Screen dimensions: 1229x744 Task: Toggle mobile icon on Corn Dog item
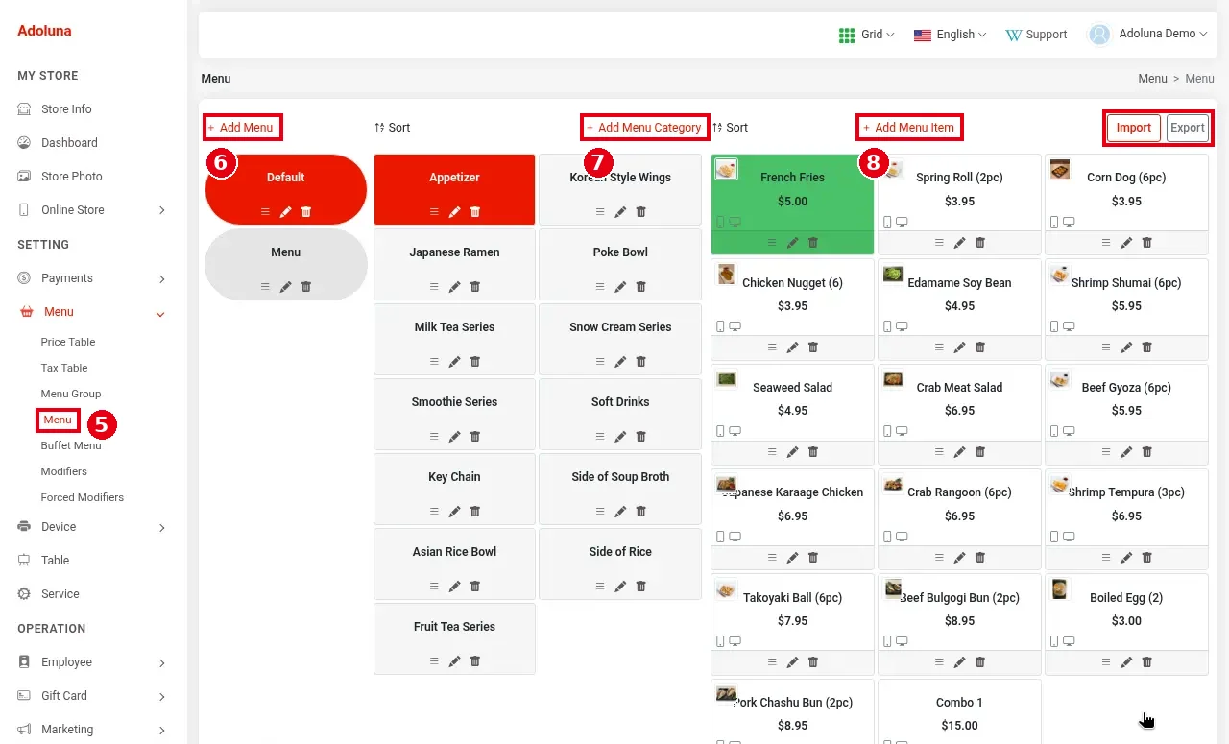tap(1055, 222)
